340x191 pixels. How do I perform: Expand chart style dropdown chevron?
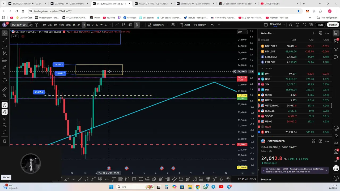click(142, 25)
